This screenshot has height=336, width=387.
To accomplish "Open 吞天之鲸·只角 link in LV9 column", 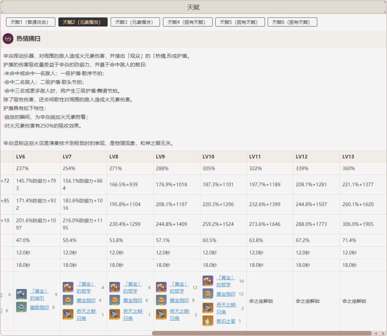I will click(180, 314).
